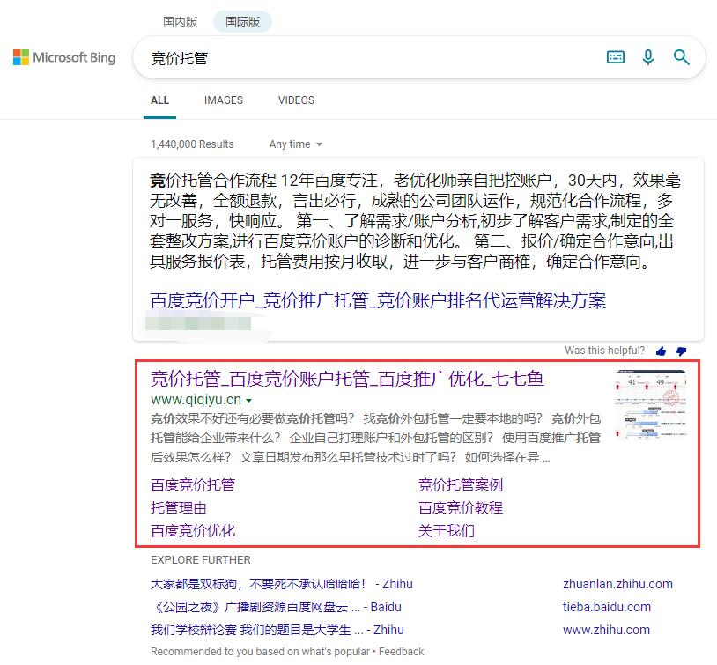The height and width of the screenshot is (665, 717).
Task: Visit zhuanlan.zhihu.com domain link
Action: pos(617,584)
